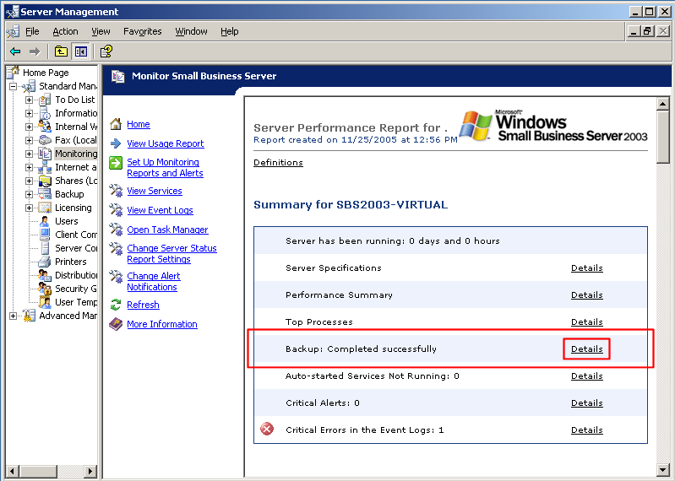675x481 pixels.
Task: Click the Monitoring tree icon
Action: 45,154
